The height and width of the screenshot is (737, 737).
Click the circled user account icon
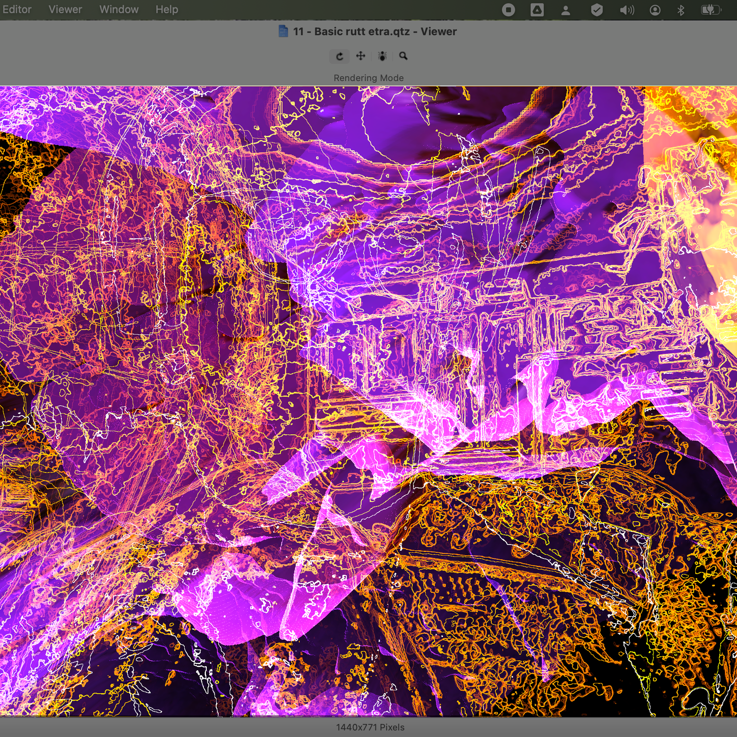click(655, 10)
